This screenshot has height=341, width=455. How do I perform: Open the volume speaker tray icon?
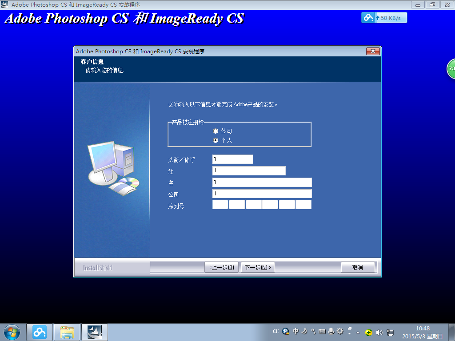pyautogui.click(x=379, y=333)
